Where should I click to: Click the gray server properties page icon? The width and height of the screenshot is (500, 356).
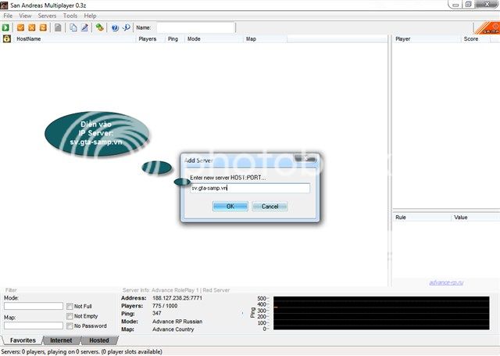[x=58, y=27]
